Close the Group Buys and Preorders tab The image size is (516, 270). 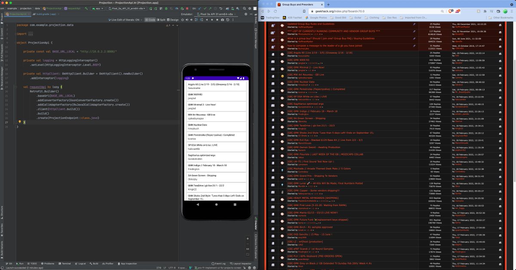click(x=322, y=4)
